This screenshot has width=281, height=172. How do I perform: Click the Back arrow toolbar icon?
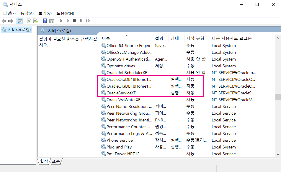(x=4, y=21)
